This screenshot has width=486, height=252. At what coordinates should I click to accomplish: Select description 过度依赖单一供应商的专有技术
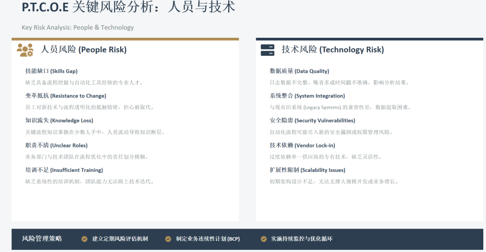coord(308,157)
